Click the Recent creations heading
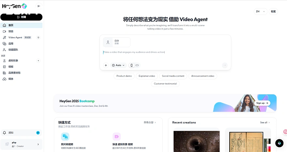 tap(184, 122)
